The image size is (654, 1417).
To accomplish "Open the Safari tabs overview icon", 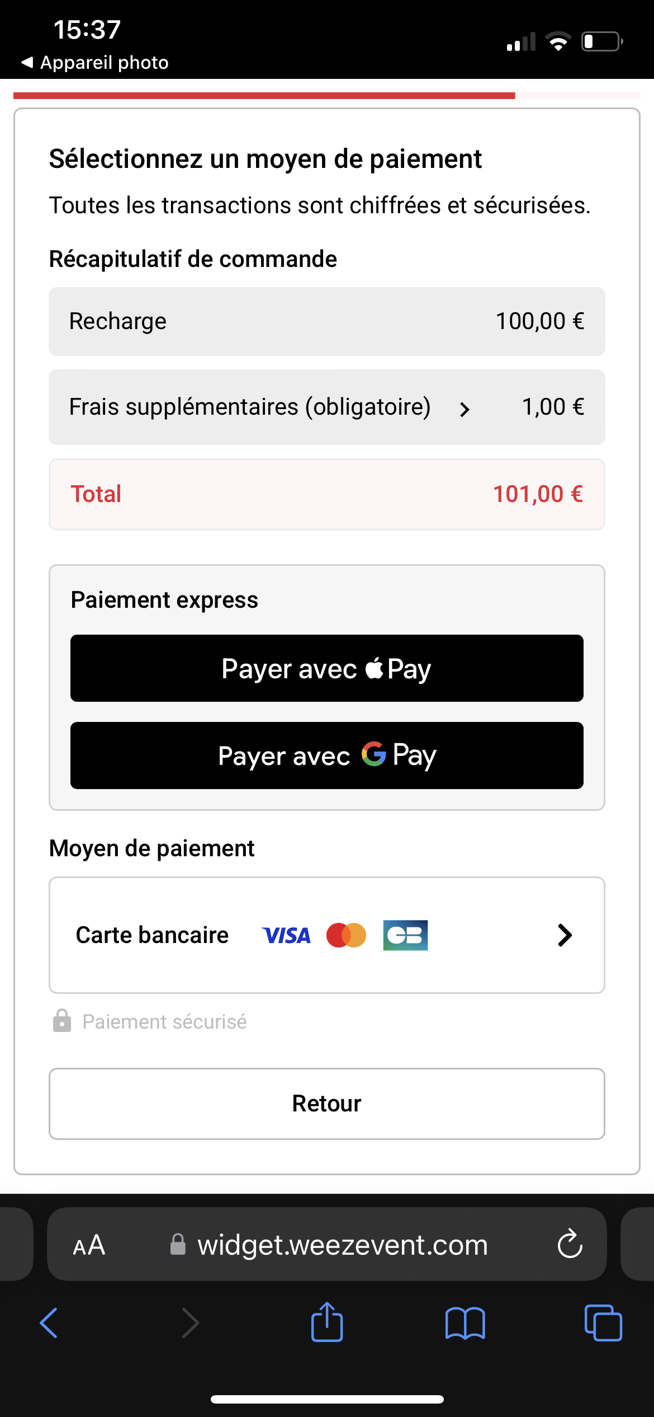I will point(603,1323).
